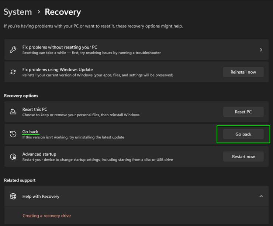Click the underlined Go back title text
This screenshot has width=273, height=226.
[x=30, y=132]
